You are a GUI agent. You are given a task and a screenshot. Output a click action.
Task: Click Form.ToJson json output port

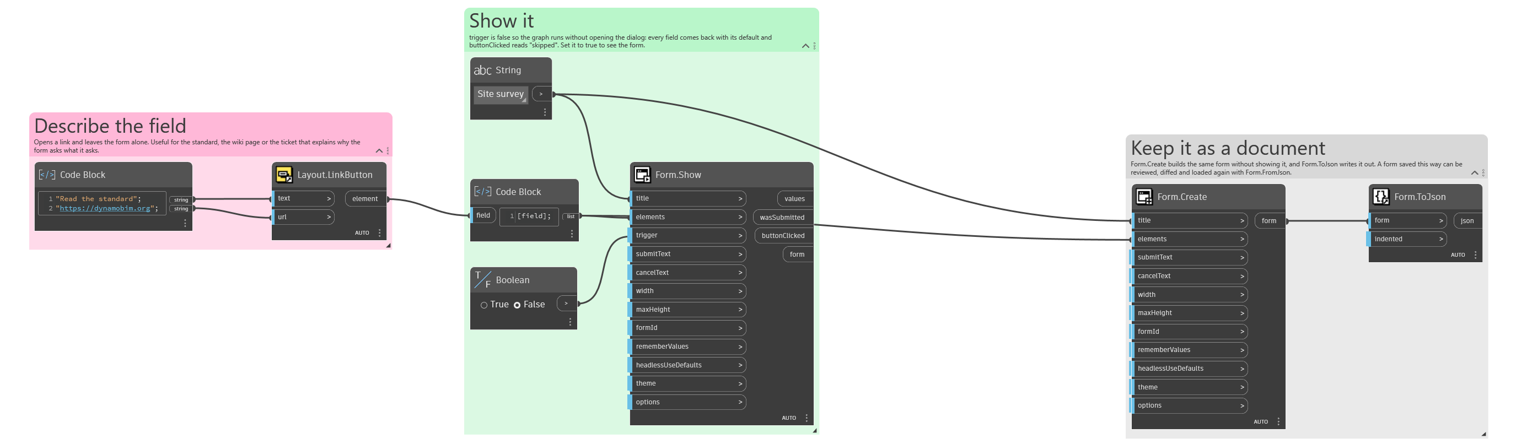tap(1467, 221)
